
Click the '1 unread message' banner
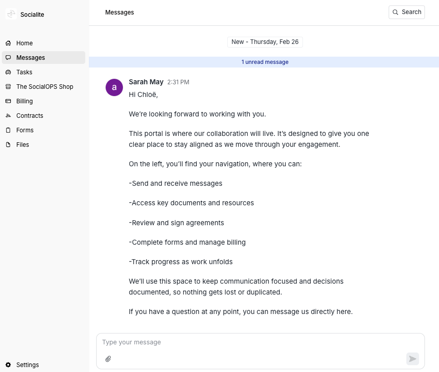tap(265, 62)
